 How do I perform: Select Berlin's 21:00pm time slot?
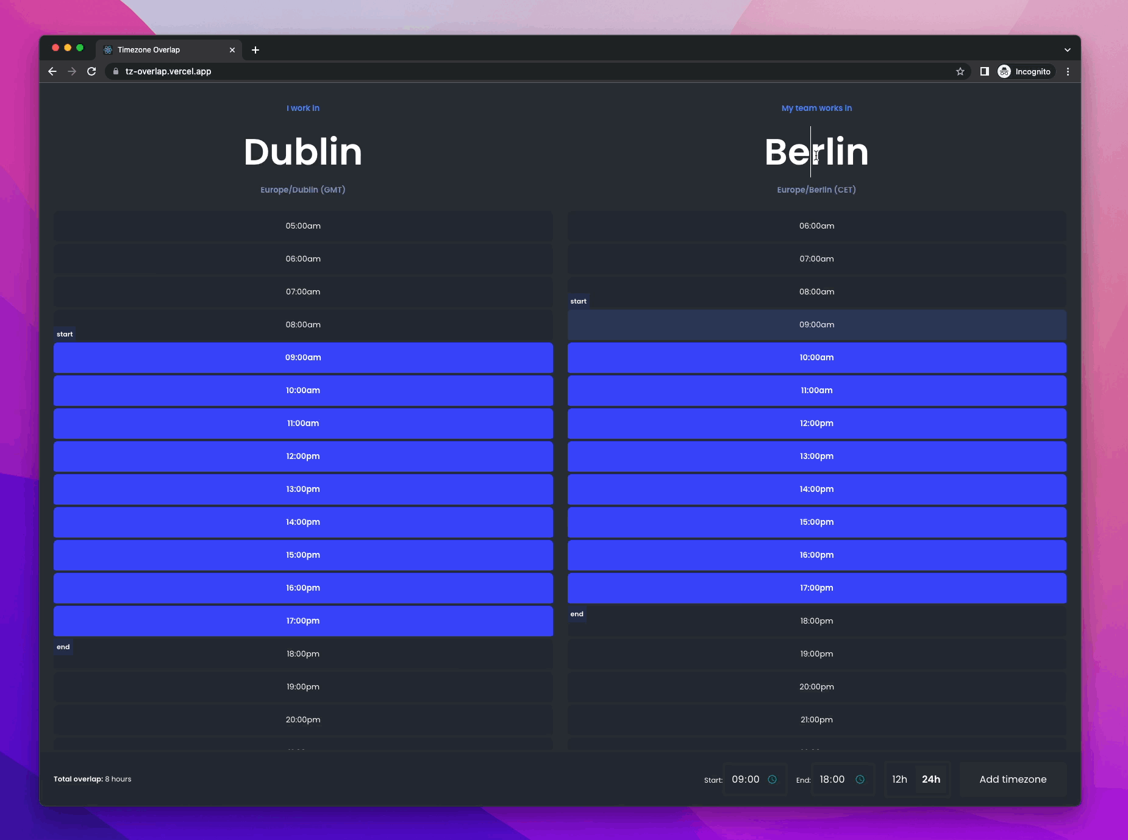tap(816, 720)
